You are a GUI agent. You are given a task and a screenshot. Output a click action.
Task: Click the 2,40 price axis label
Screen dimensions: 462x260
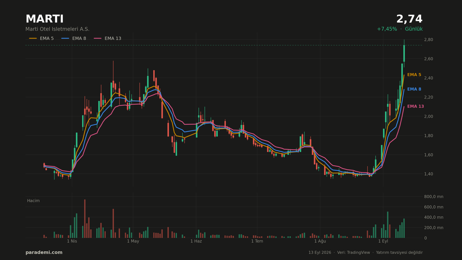tap(428, 78)
